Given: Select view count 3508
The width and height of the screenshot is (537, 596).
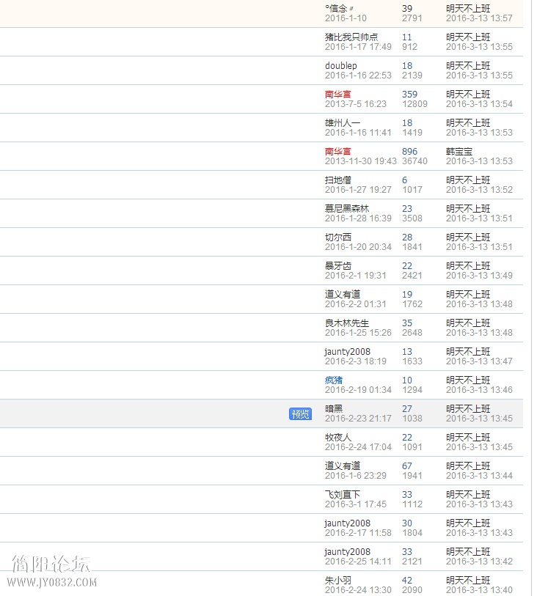Looking at the screenshot, I should click(x=412, y=218).
